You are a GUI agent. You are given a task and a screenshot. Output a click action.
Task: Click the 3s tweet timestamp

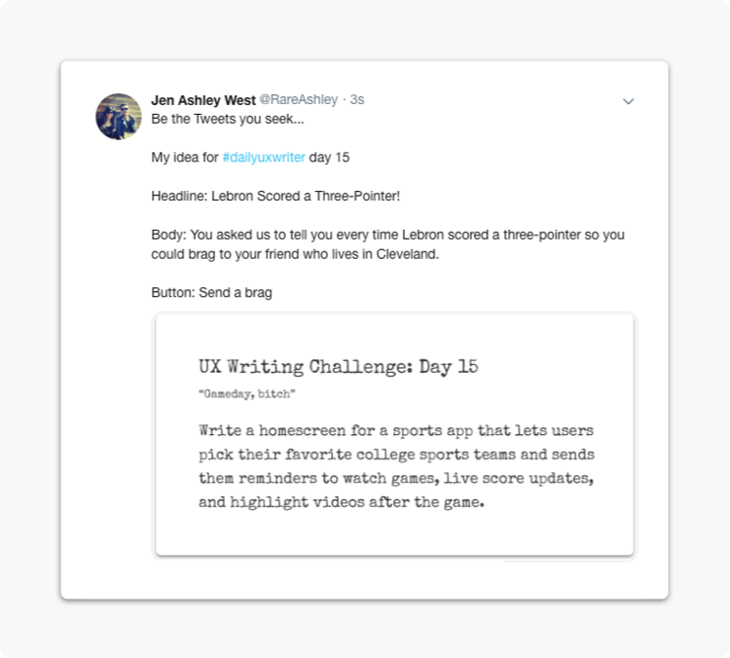(x=357, y=99)
